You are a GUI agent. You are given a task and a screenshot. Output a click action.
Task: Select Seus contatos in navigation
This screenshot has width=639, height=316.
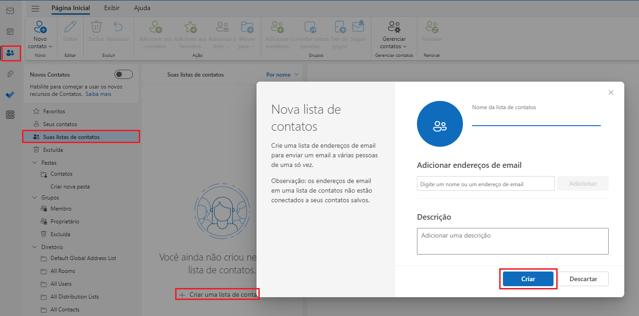[81, 124]
